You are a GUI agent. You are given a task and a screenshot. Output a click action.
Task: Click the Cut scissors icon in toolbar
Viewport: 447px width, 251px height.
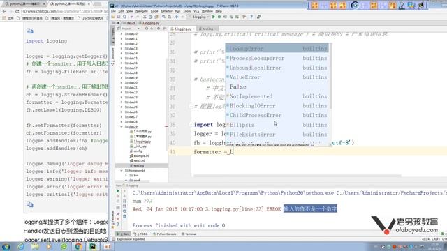coord(145,17)
